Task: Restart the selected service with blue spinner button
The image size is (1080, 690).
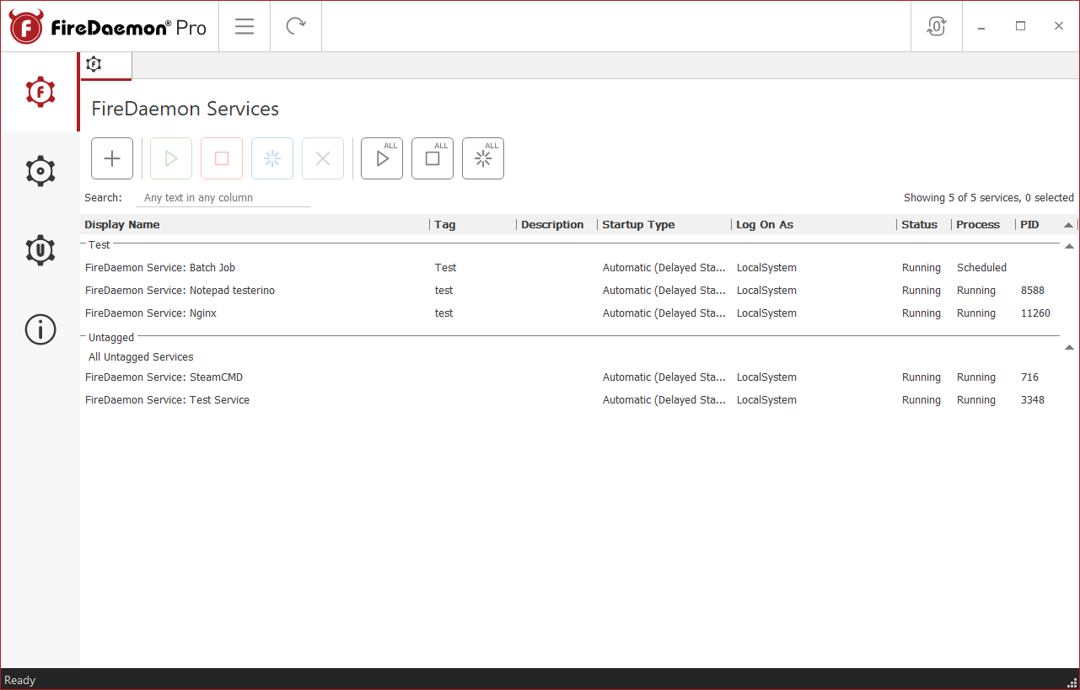Action: coord(272,158)
